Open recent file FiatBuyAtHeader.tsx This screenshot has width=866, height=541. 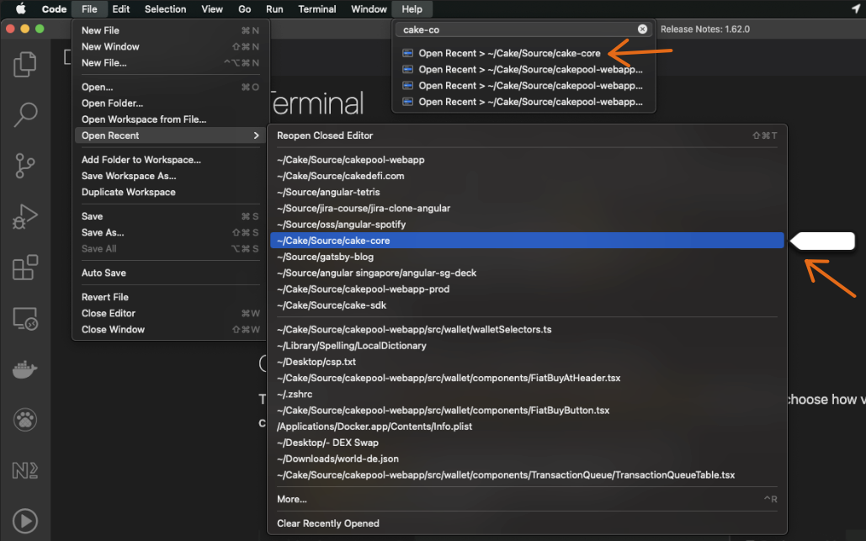527,378
